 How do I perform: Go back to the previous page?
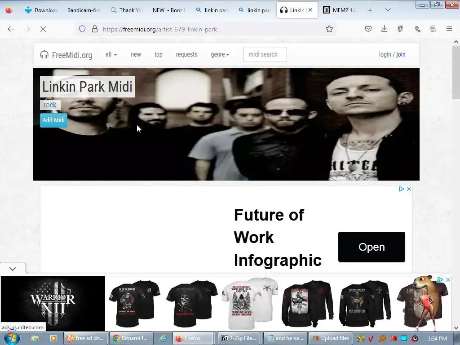click(x=11, y=29)
